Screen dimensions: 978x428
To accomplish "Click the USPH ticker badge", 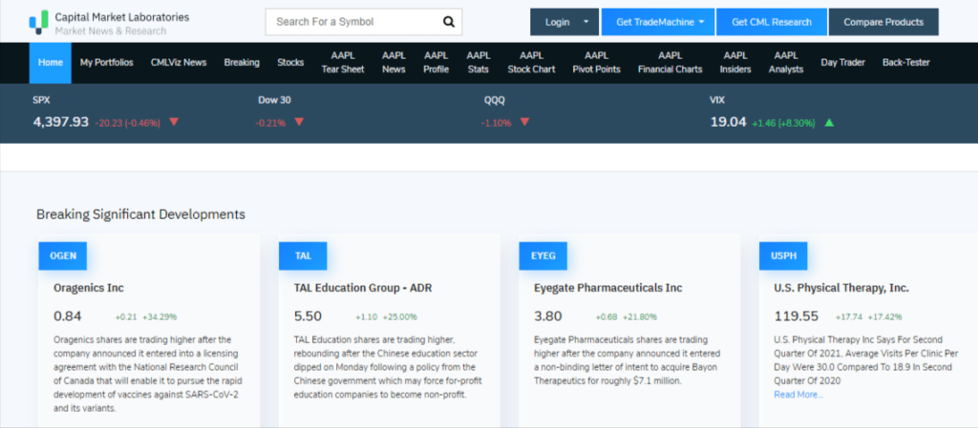I will pos(783,255).
